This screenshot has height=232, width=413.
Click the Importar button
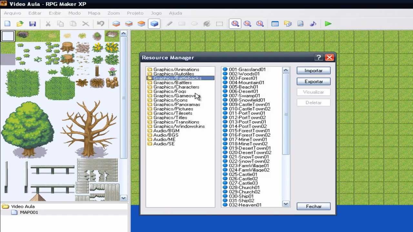tap(314, 71)
